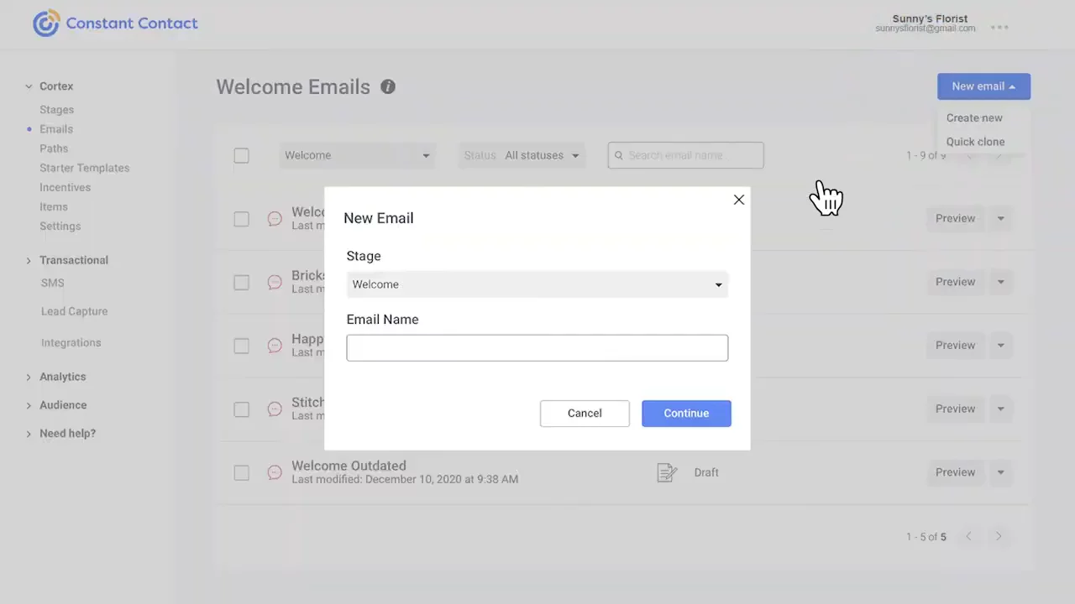Click the Draft status icon for Welcome Outdated
Screen dimensions: 1075x604
pyautogui.click(x=667, y=473)
